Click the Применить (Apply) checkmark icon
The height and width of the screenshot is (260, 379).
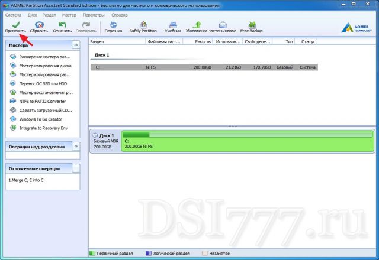click(16, 24)
